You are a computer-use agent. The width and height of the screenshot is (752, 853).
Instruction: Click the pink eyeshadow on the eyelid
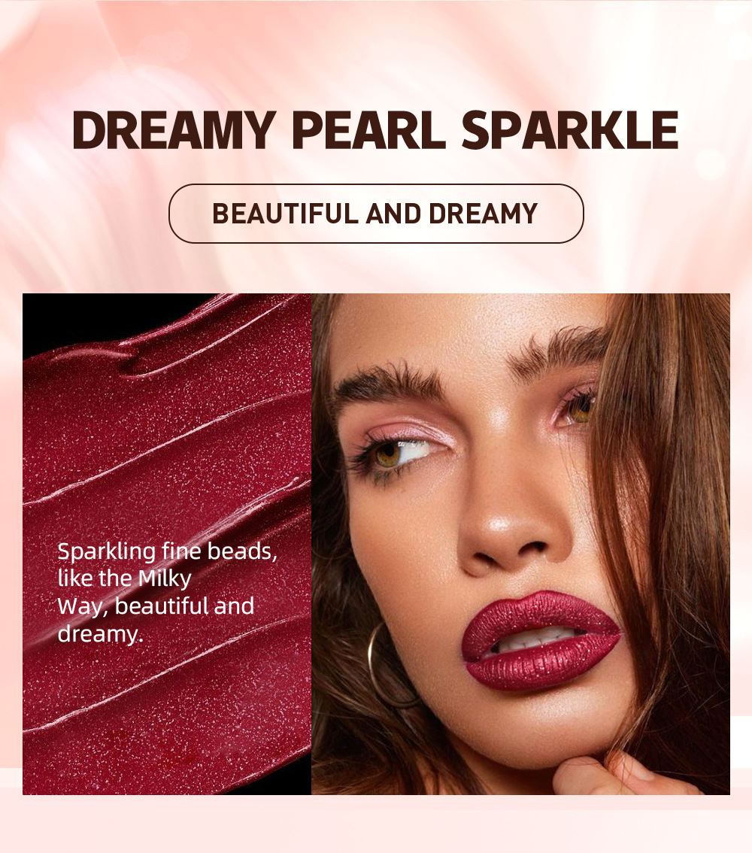(x=414, y=429)
